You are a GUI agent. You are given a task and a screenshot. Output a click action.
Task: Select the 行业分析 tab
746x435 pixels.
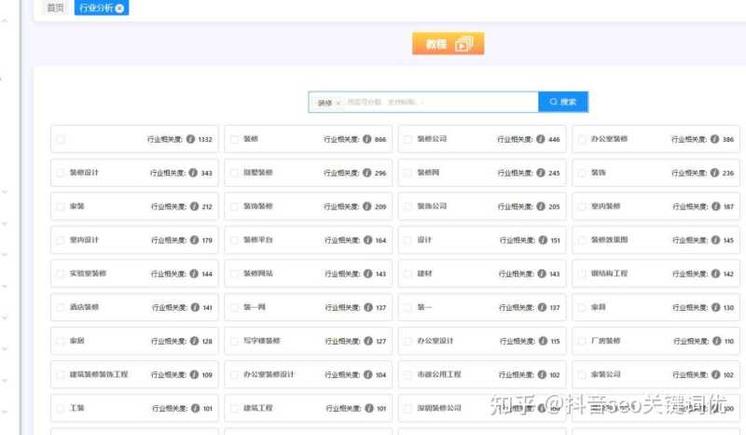coord(94,8)
